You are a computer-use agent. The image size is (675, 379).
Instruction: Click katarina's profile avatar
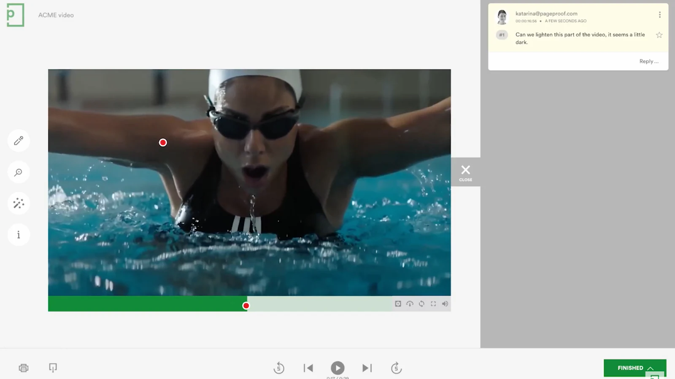pos(502,17)
